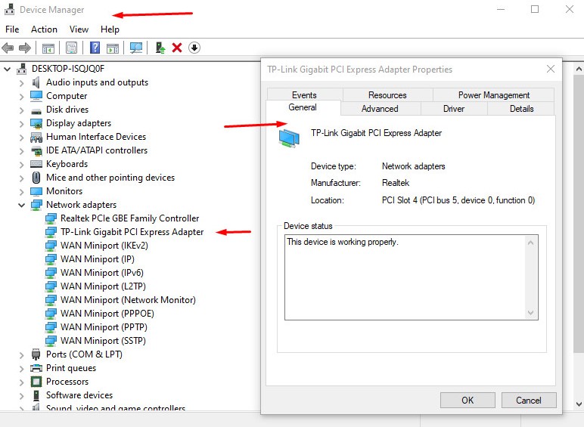Click the Properties toolbar icon

coord(72,48)
